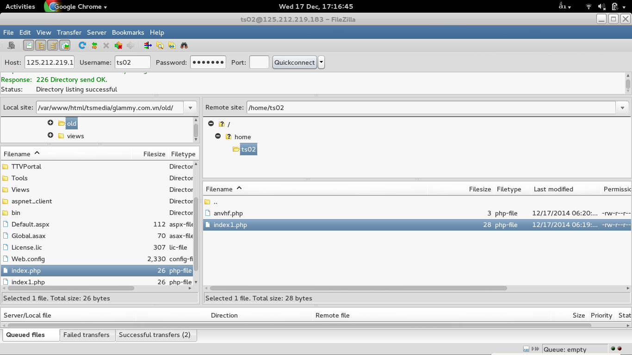Select anvhf.php in remote file list
The width and height of the screenshot is (632, 355).
pos(417,213)
